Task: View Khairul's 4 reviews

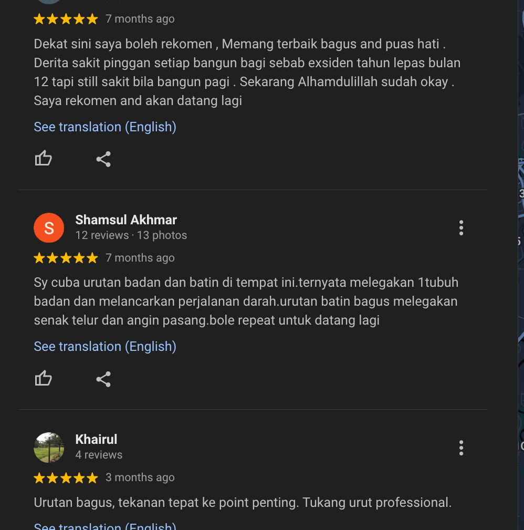Action: pyautogui.click(x=99, y=455)
